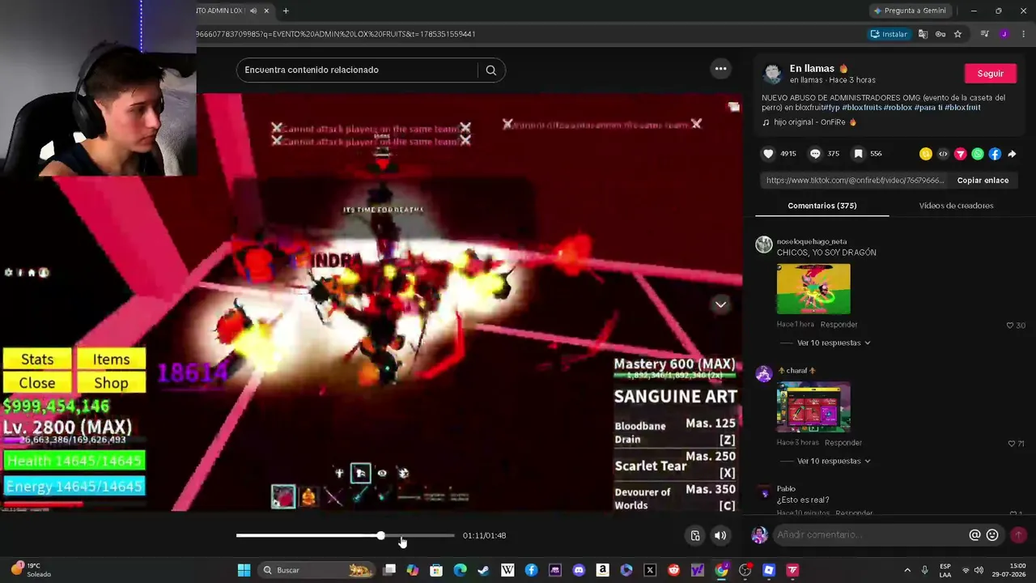Save the video with the bookmark icon
This screenshot has width=1036, height=583.
point(859,154)
